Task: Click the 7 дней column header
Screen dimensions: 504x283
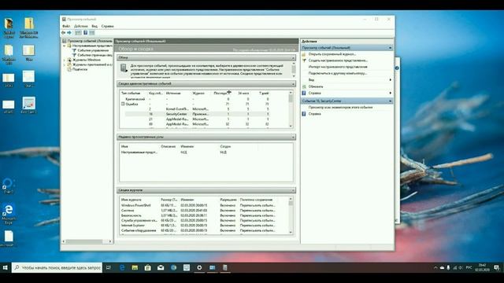Action: (265, 93)
